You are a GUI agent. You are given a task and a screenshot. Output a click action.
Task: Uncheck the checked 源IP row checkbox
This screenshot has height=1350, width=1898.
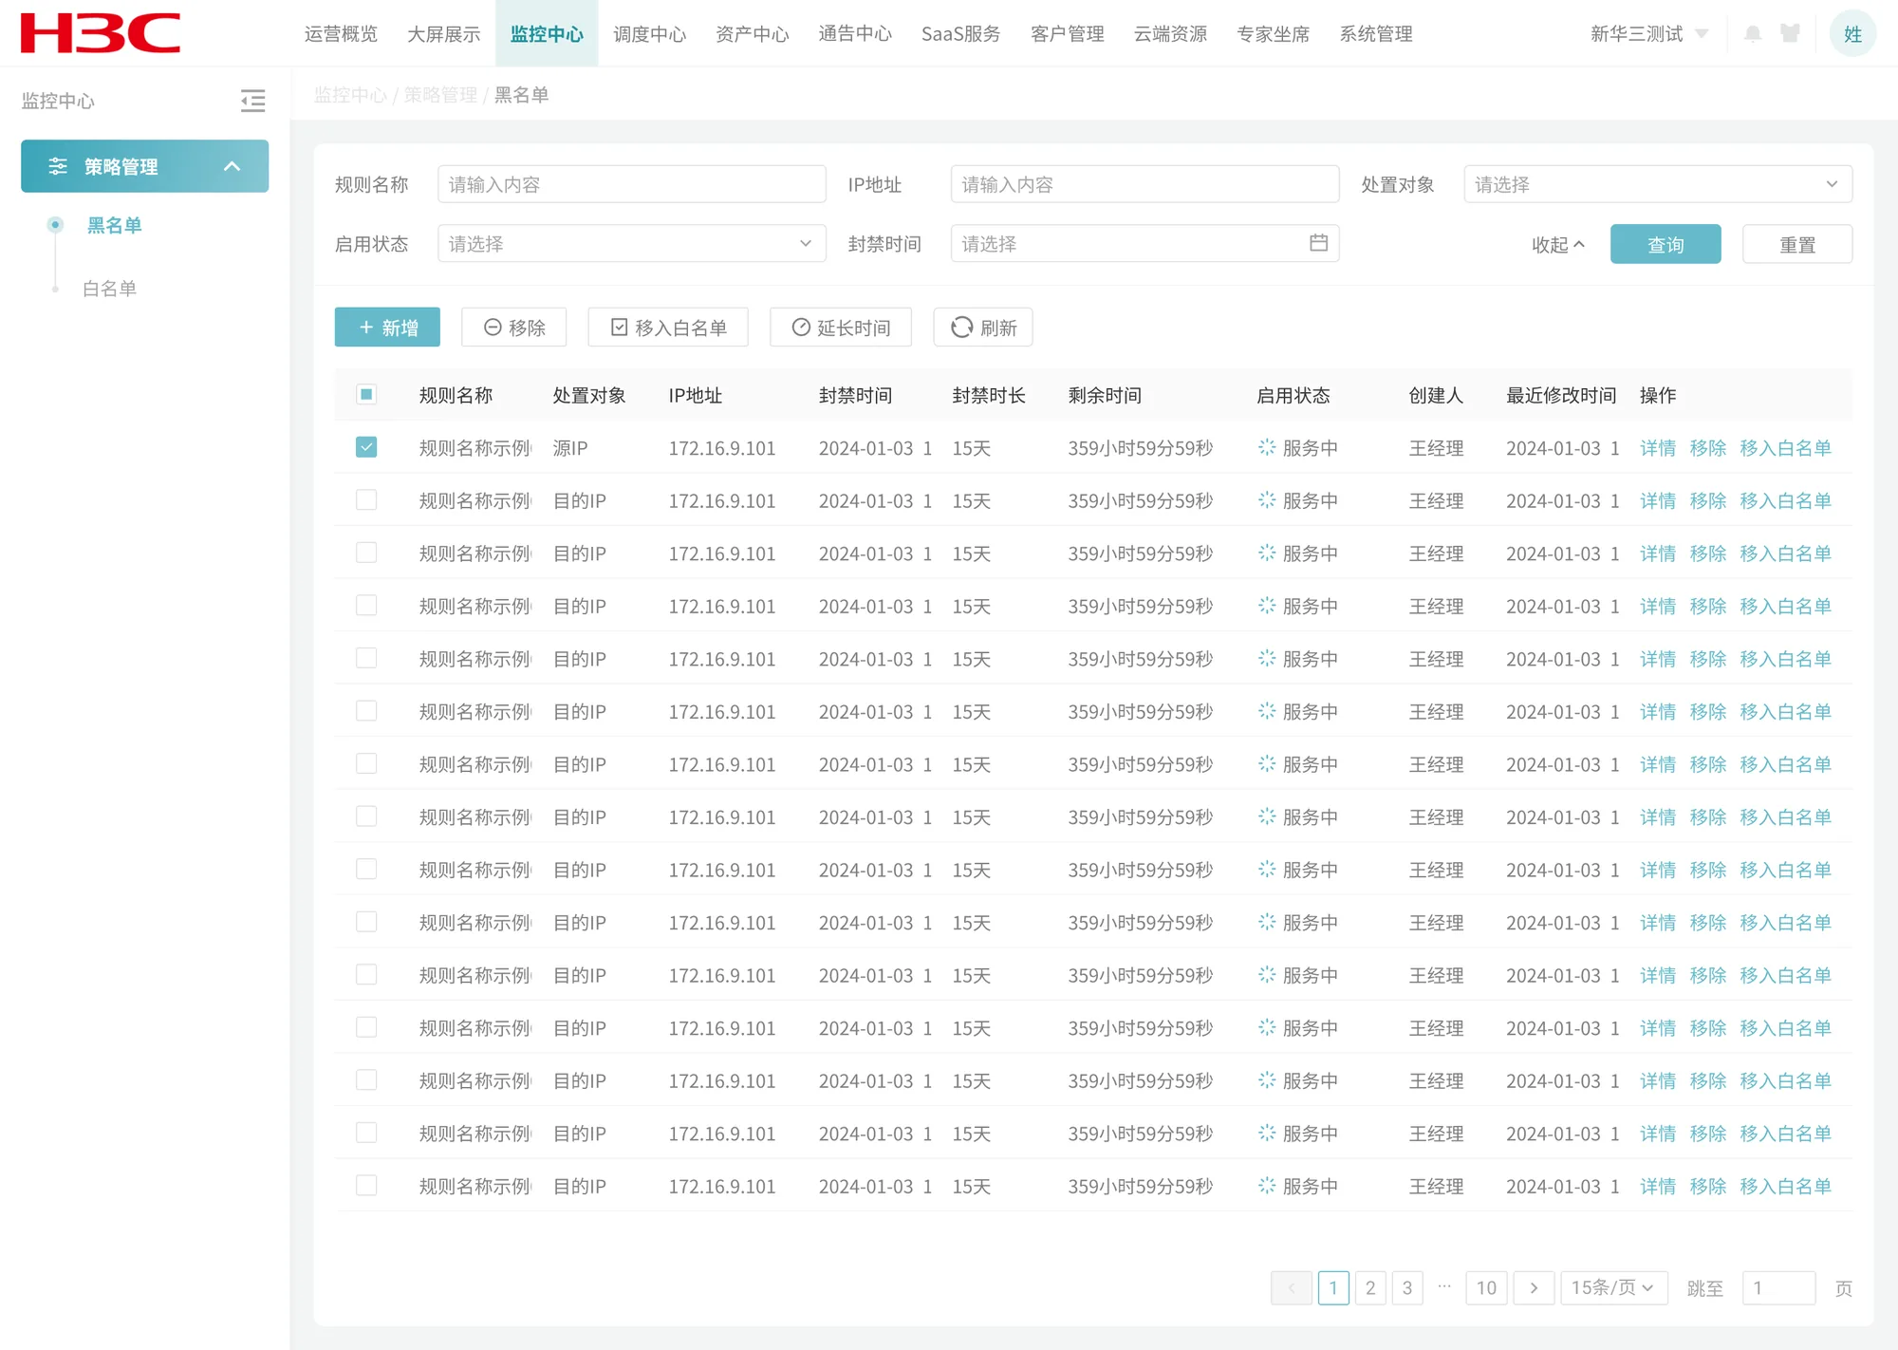point(366,447)
